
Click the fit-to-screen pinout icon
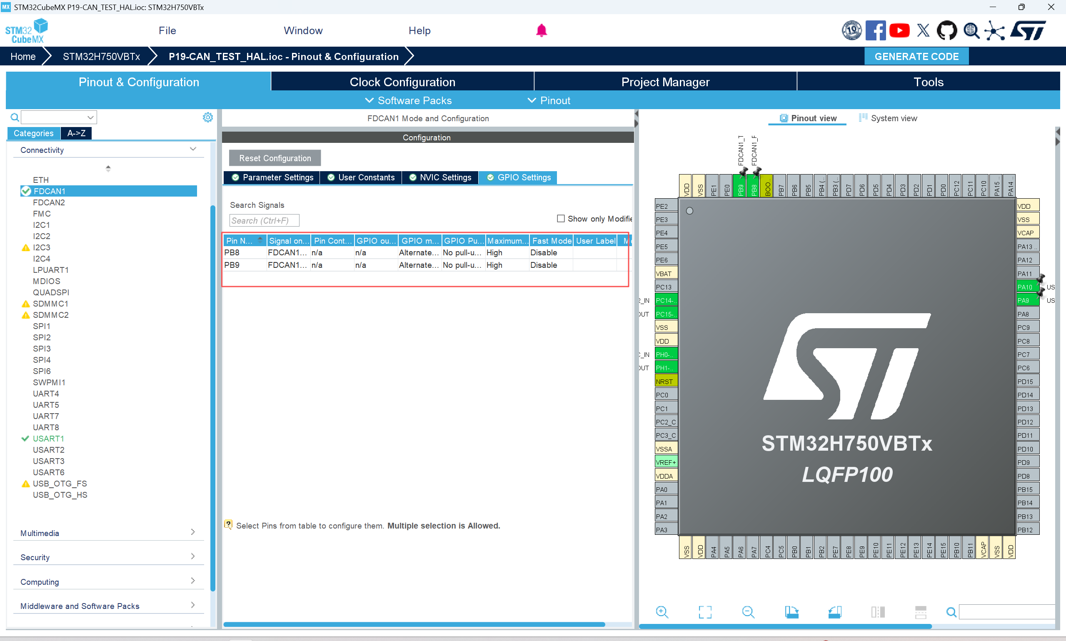(x=705, y=611)
